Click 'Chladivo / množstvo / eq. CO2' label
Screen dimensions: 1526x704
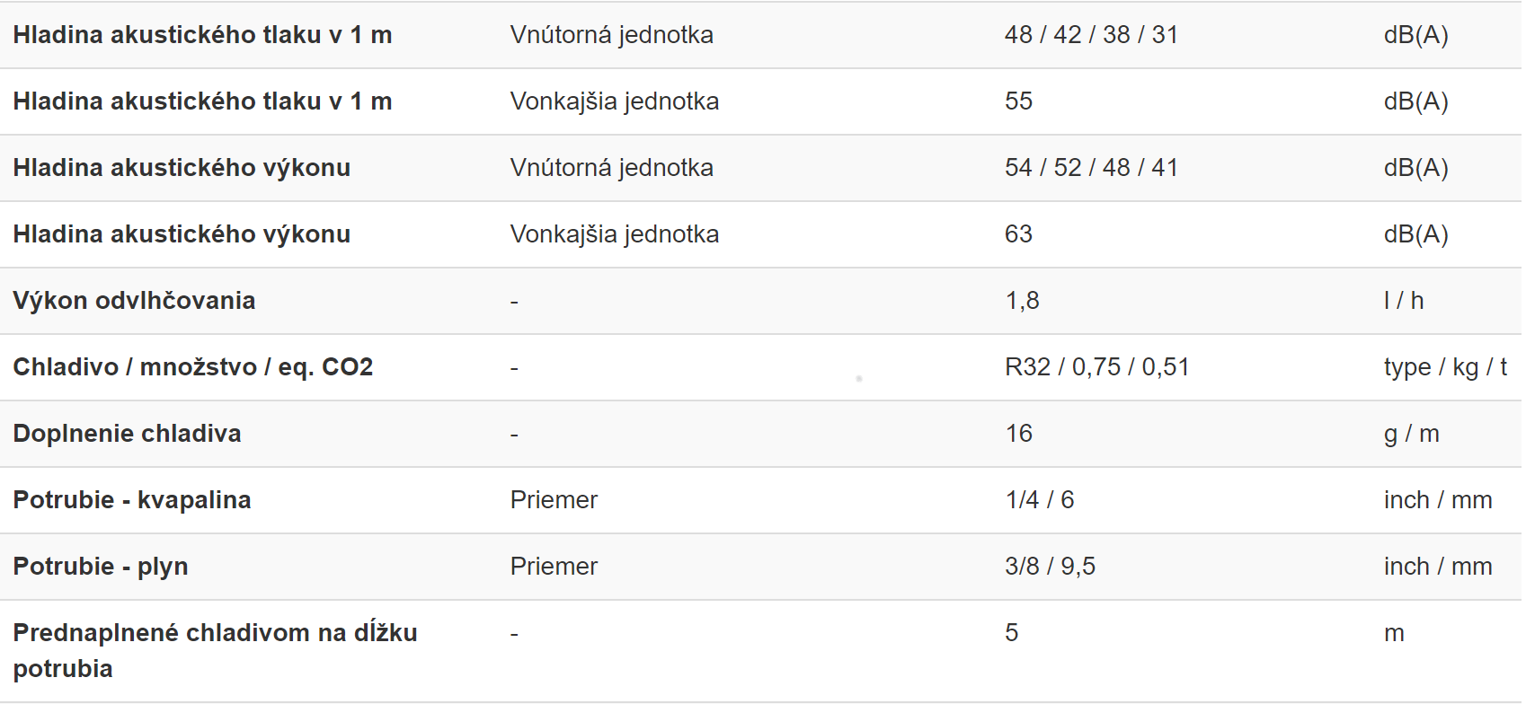(x=192, y=367)
